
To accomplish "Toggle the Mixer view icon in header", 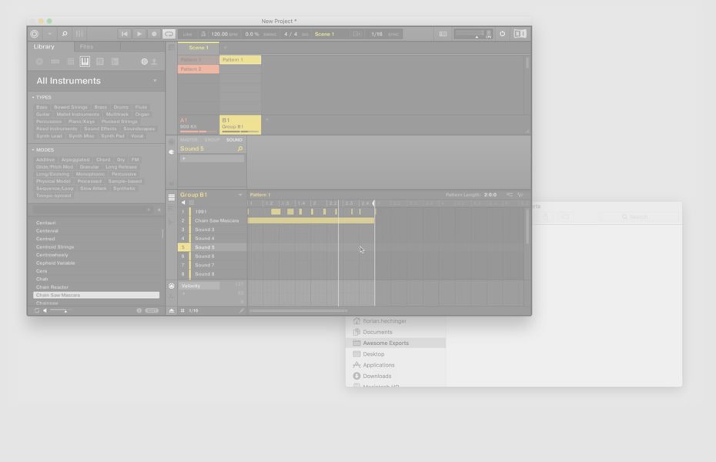I will click(79, 34).
